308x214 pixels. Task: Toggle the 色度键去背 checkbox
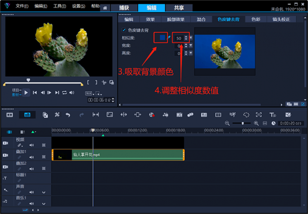(x=124, y=30)
